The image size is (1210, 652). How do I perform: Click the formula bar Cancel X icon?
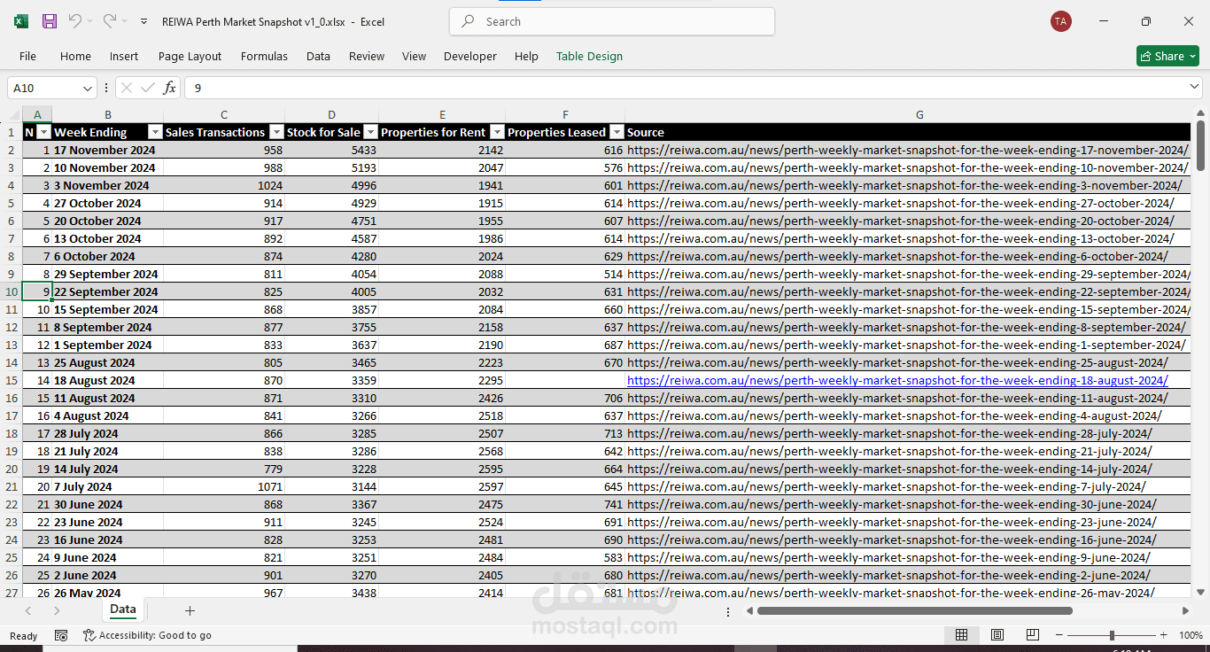127,88
